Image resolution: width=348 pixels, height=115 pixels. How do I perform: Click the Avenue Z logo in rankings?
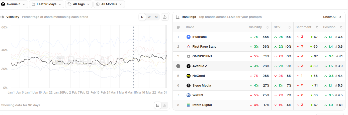(x=189, y=66)
